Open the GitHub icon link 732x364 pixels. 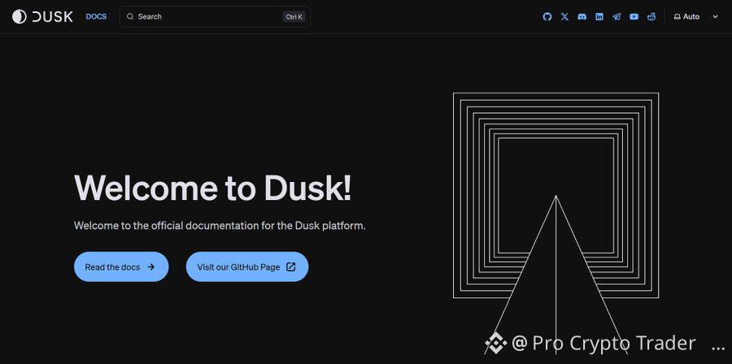tap(547, 17)
